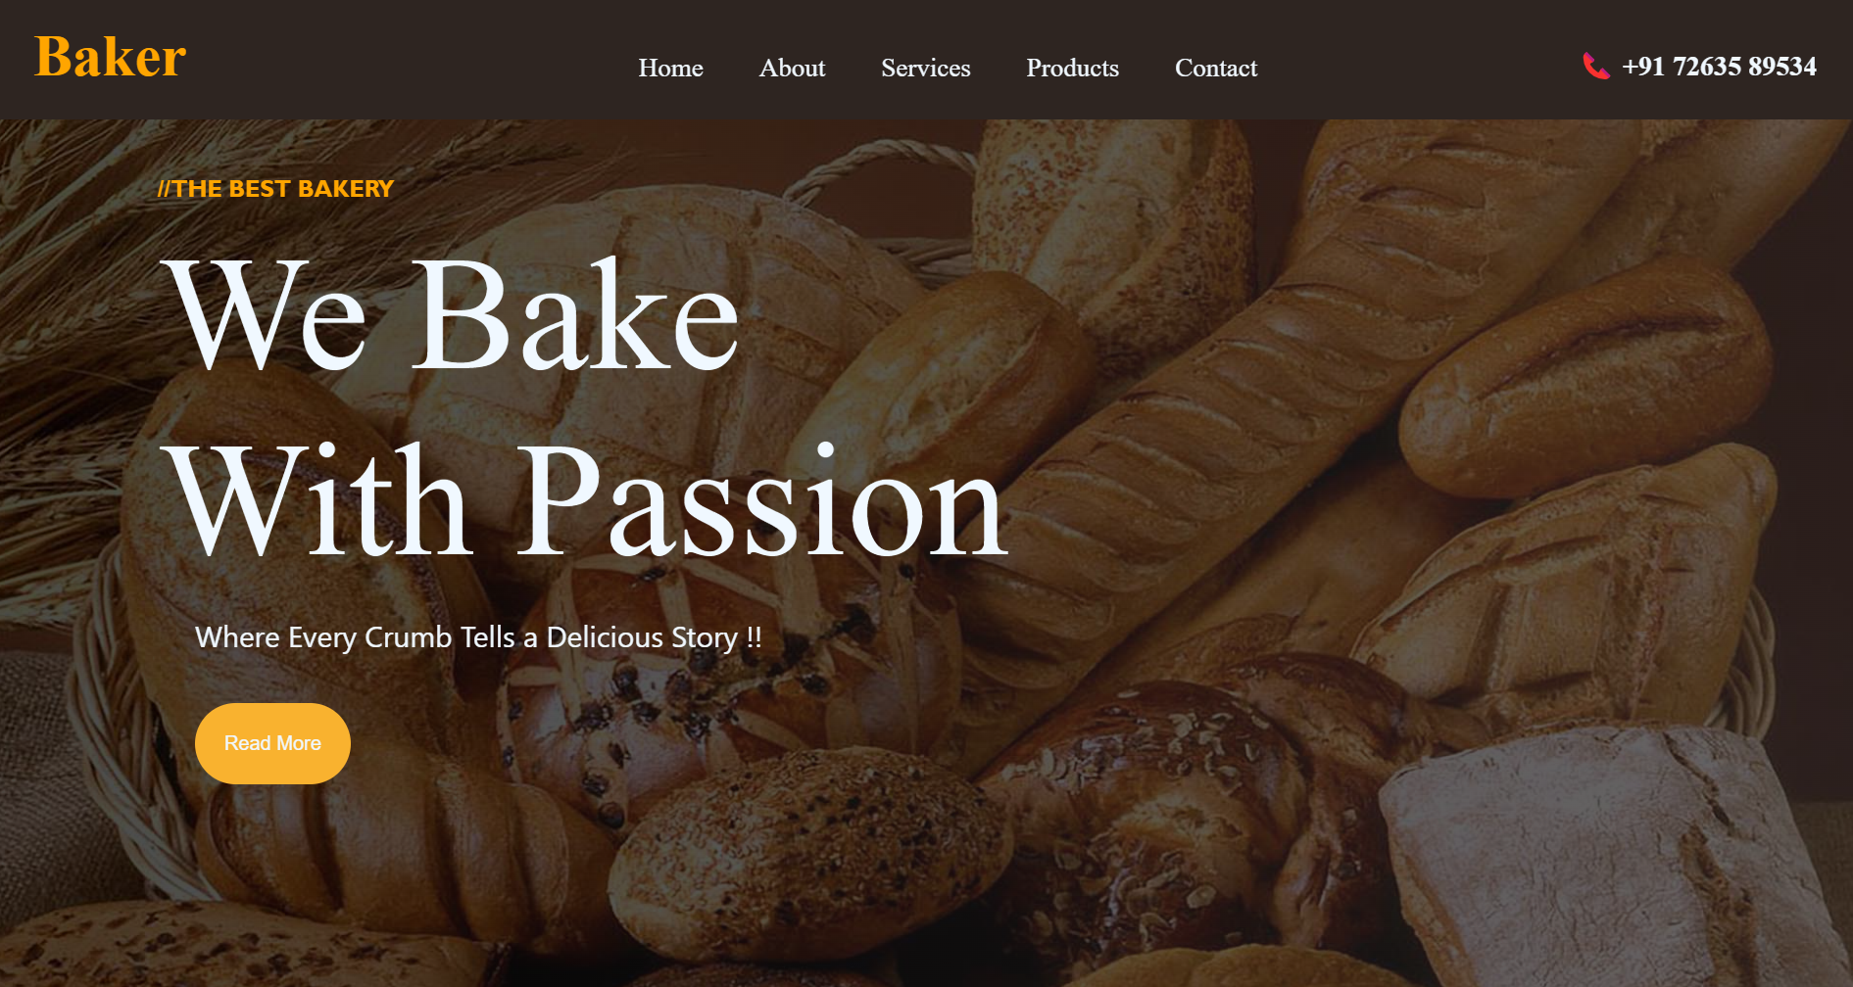Select Products in the navigation bar

[x=1072, y=68]
